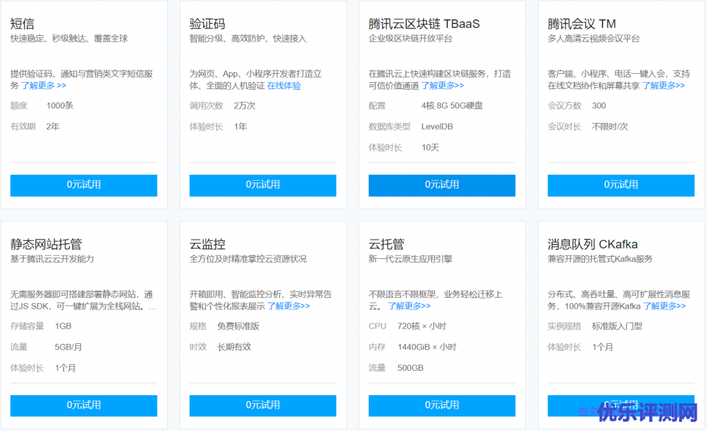
Task: Select the 基于腾讯云云开发能力 subtitle
Action: [52, 259]
